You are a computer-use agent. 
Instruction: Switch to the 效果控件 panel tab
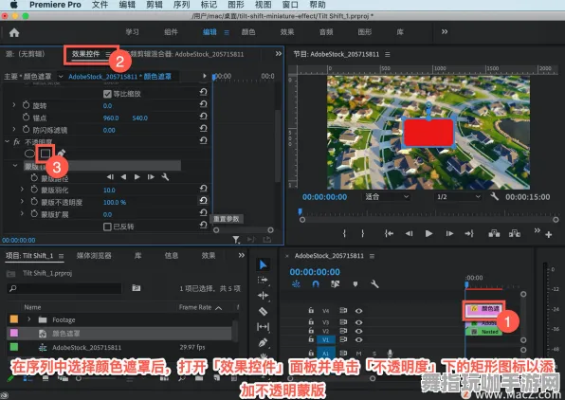pyautogui.click(x=85, y=54)
